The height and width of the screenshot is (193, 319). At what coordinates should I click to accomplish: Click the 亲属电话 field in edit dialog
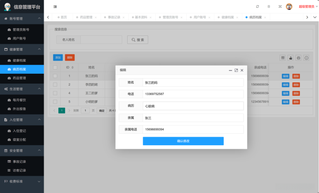point(193,129)
